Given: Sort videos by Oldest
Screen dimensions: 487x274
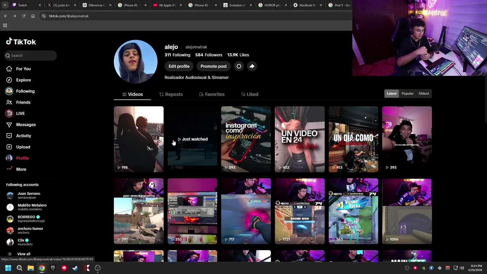Looking at the screenshot, I should pos(423,94).
